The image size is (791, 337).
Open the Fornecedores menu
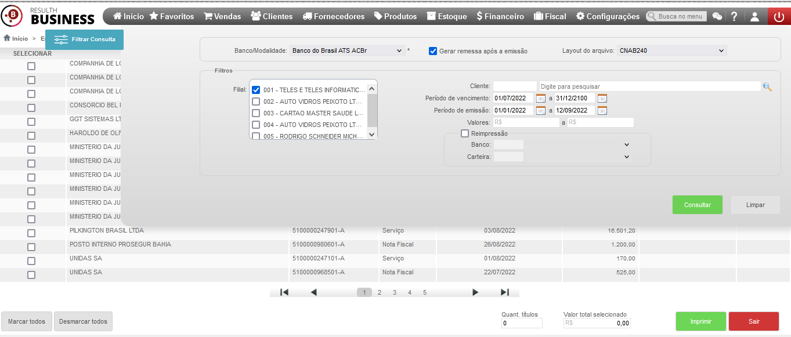point(334,16)
